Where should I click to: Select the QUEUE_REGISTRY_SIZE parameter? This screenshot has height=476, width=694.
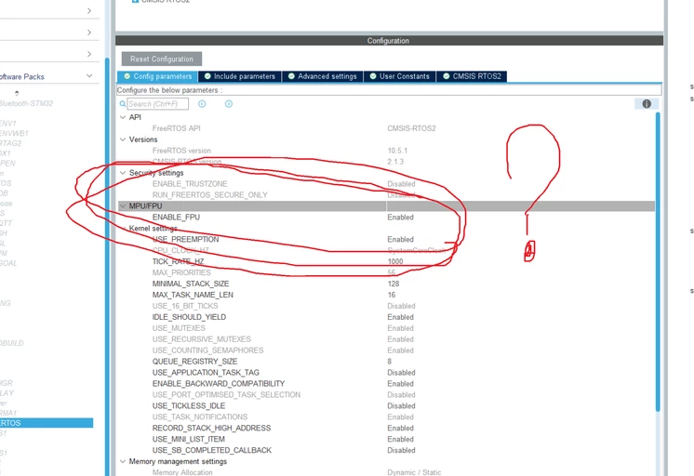point(194,362)
